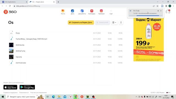
Task: Click the Os (1).zip download progress bar
Action: tap(145, 16)
